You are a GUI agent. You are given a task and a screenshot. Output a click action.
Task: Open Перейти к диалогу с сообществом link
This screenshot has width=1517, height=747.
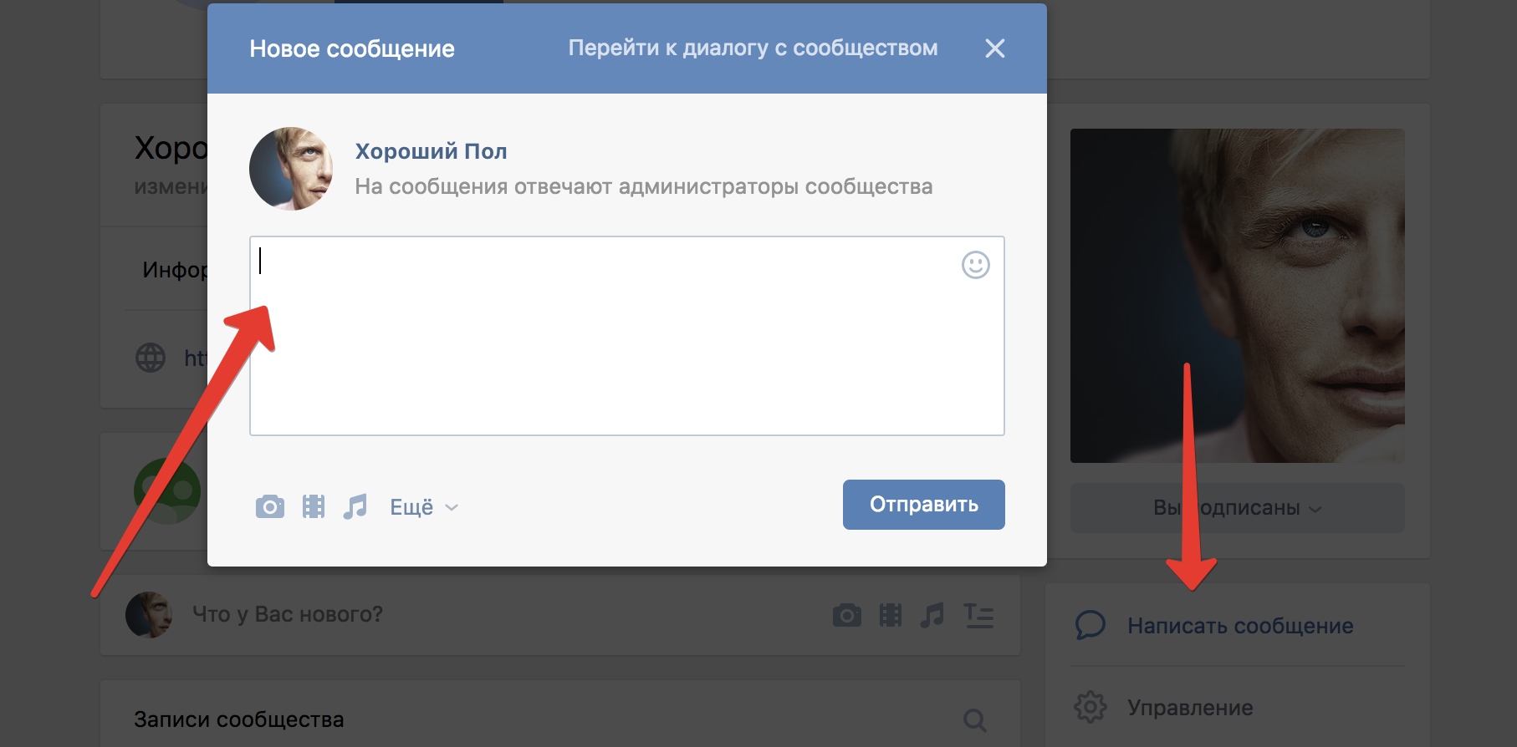[753, 48]
